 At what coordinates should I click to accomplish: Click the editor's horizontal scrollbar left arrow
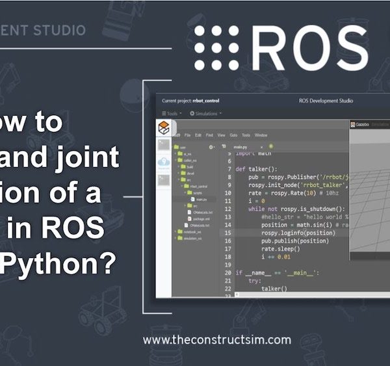coord(237,294)
